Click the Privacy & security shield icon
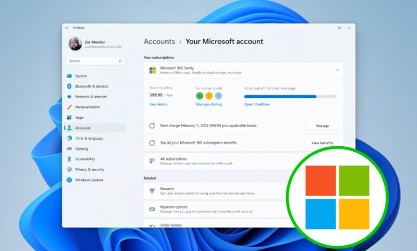The image size is (417, 251). pos(69,169)
